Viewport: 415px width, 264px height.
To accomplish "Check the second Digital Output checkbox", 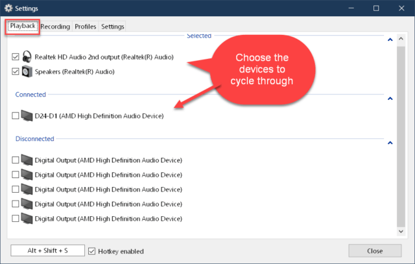I will tap(16, 175).
